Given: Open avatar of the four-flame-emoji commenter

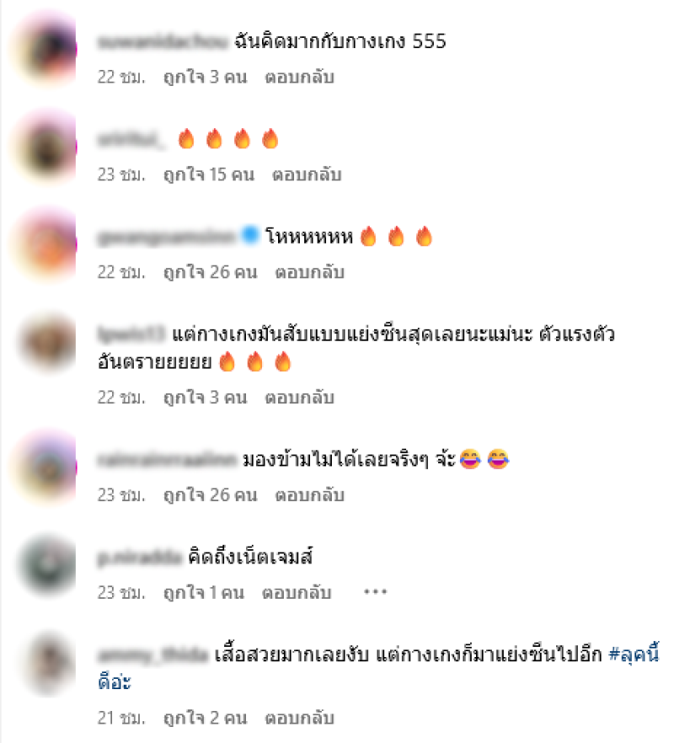Looking at the screenshot, I should click(x=47, y=147).
